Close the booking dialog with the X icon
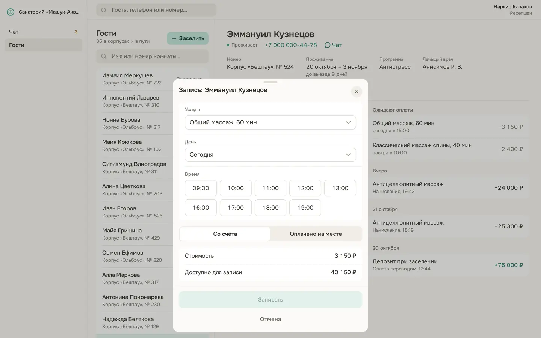Viewport: 541px width, 338px height. point(357,92)
